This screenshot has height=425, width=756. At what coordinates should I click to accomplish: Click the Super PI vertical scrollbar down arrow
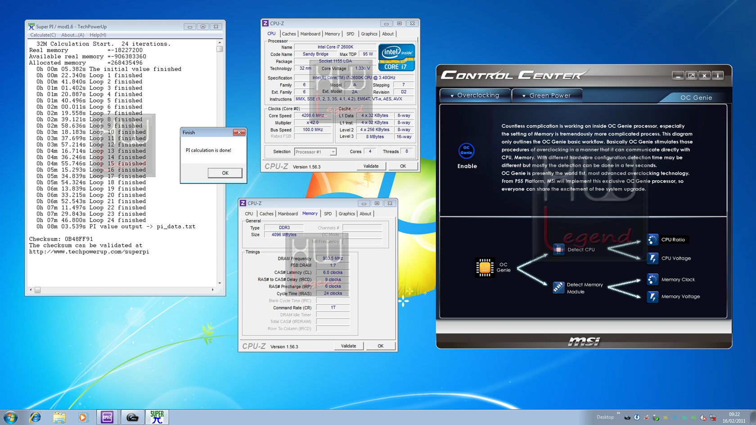pyautogui.click(x=220, y=283)
